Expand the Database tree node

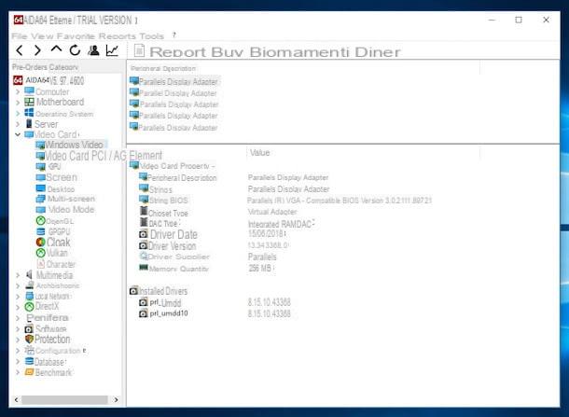click(18, 362)
